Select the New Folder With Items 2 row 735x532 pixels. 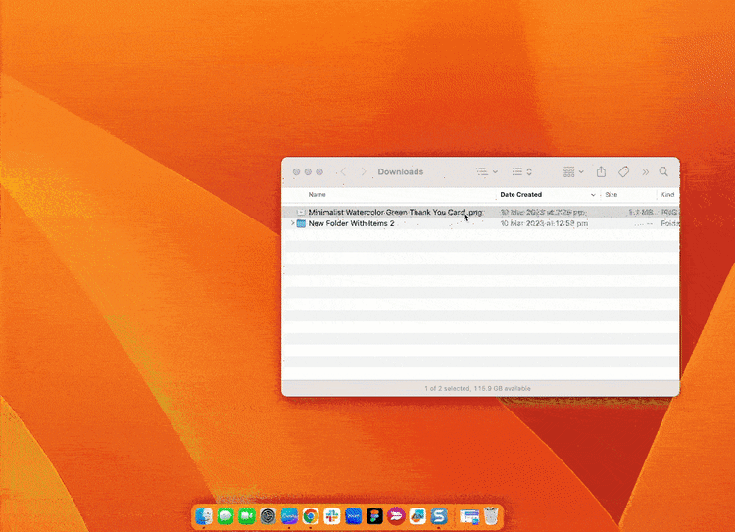pyautogui.click(x=480, y=223)
